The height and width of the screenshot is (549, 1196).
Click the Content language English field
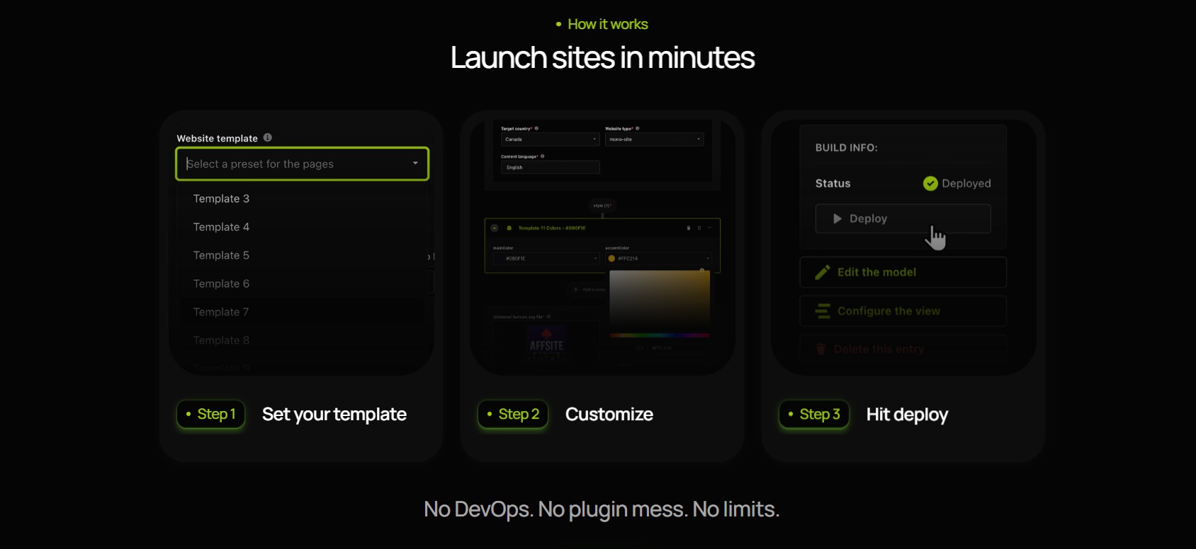pos(550,168)
